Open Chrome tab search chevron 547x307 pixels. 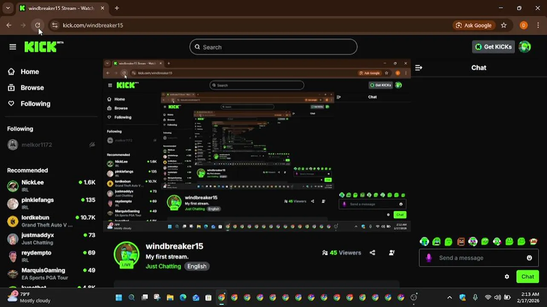click(x=8, y=8)
